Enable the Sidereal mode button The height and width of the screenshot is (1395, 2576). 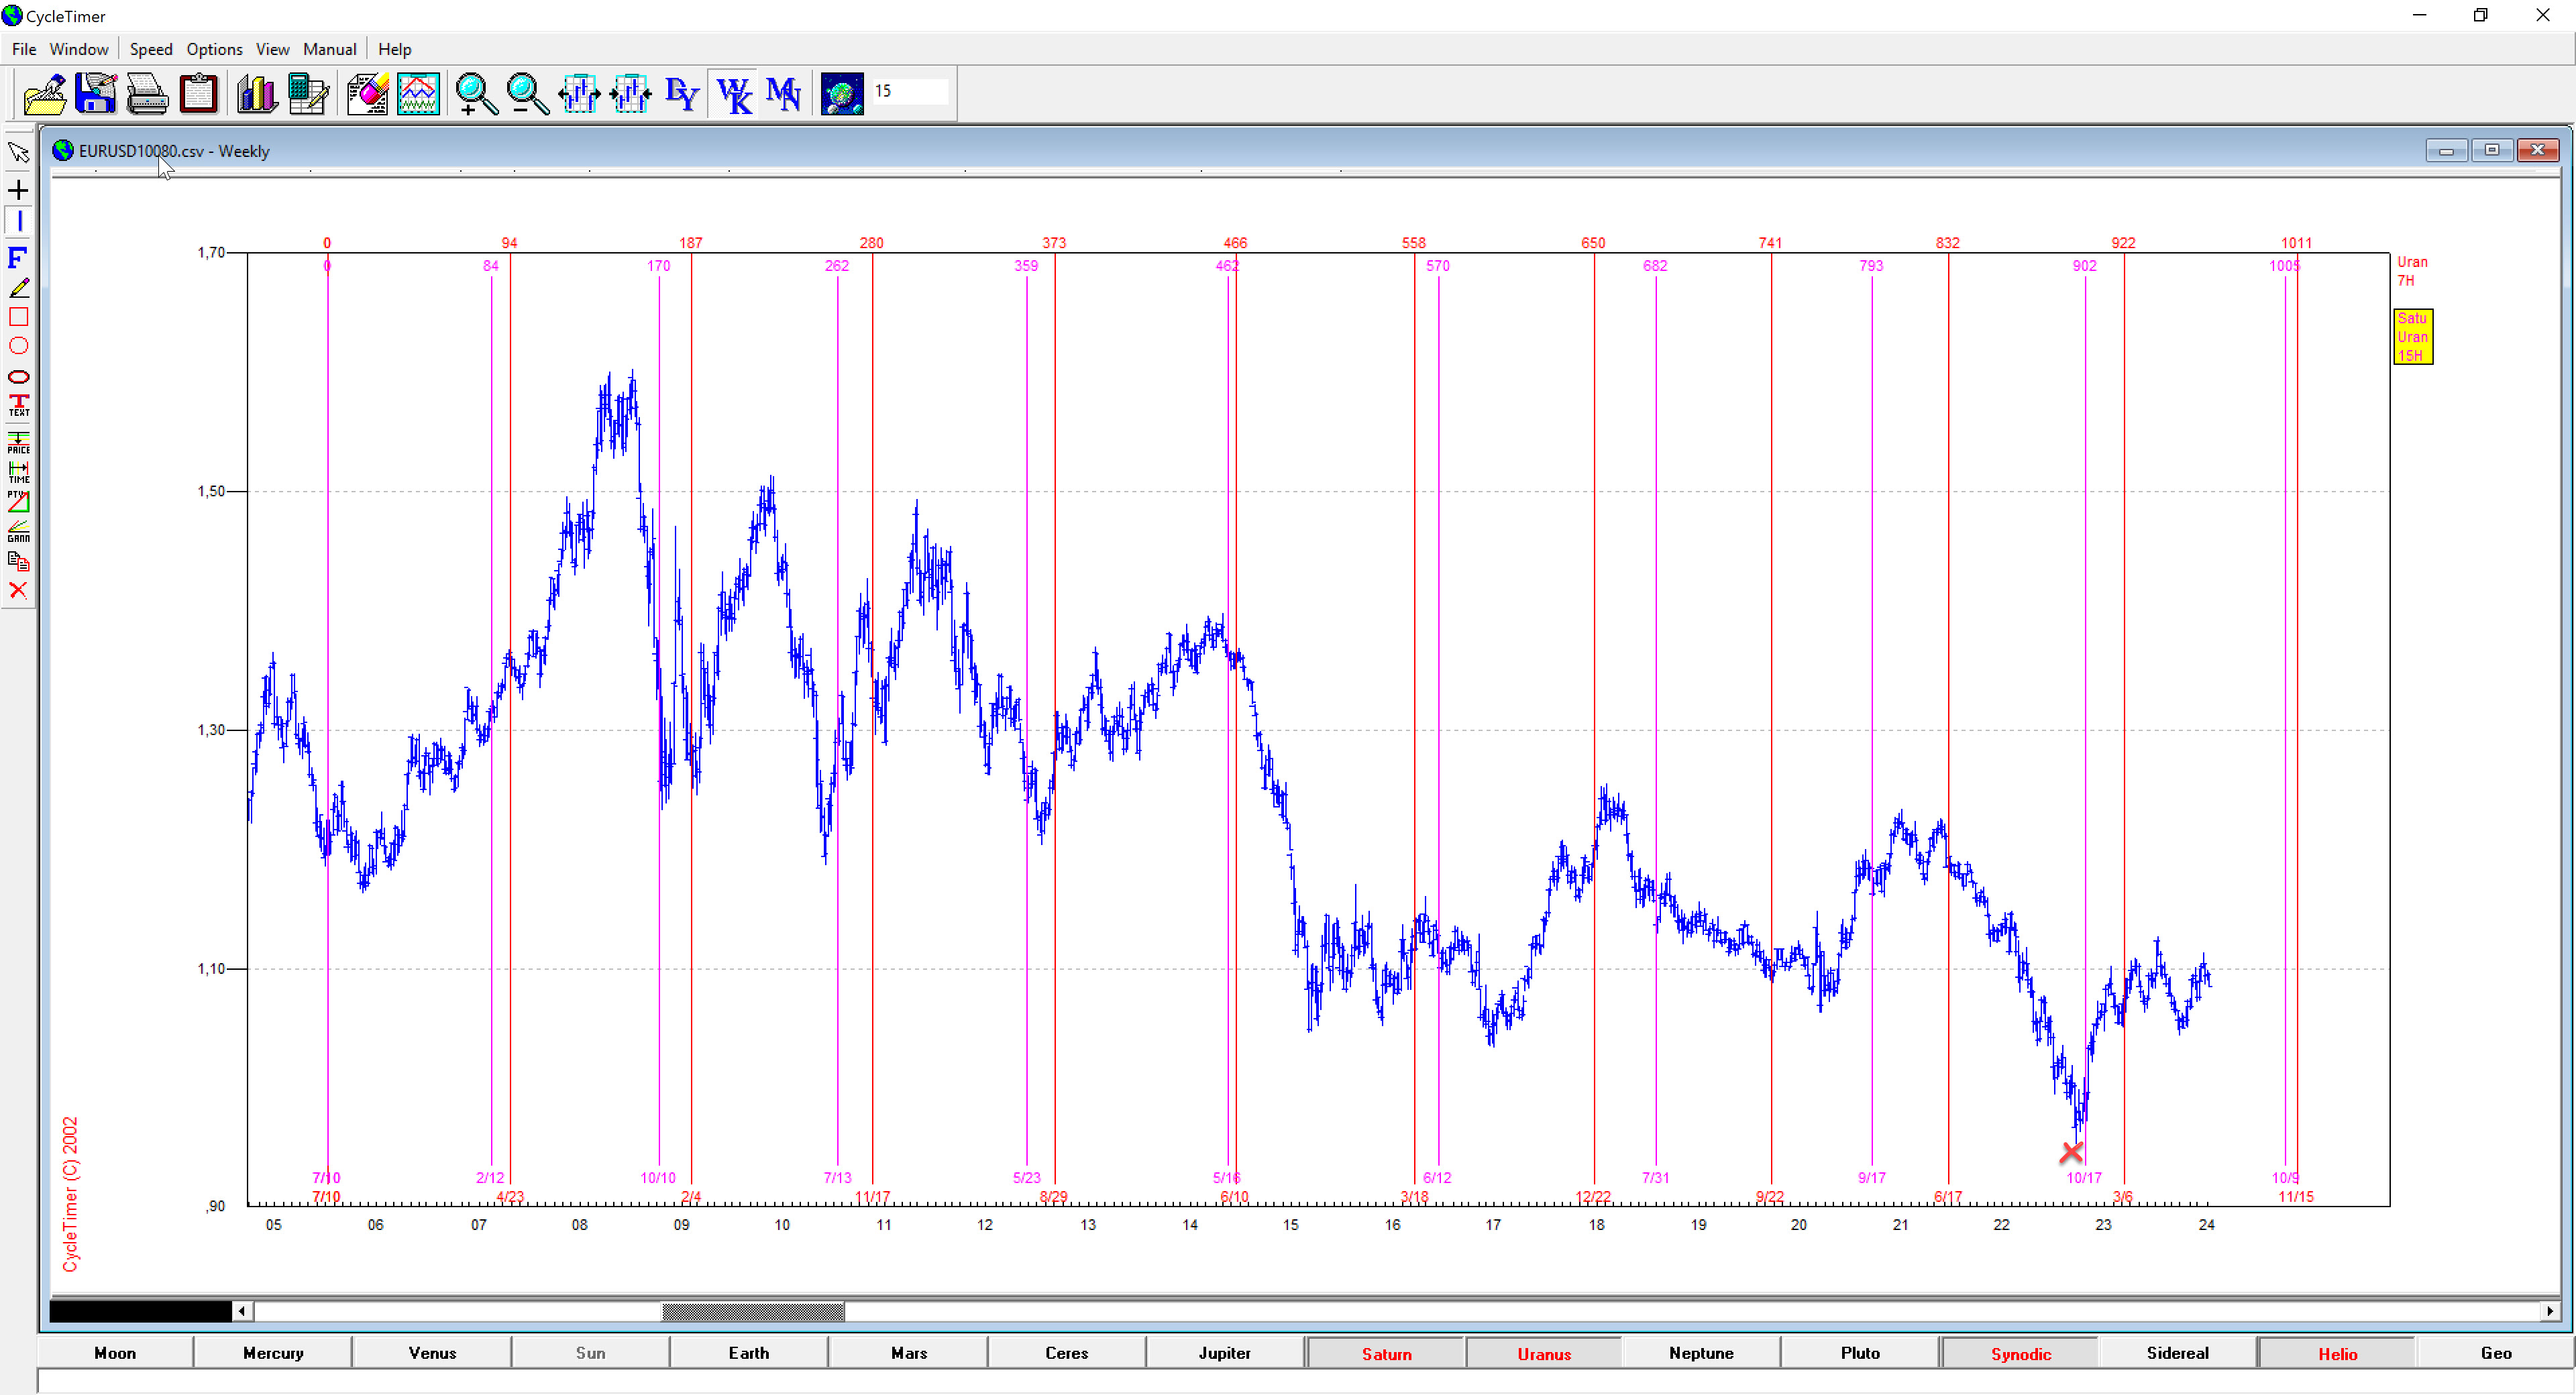2176,1353
